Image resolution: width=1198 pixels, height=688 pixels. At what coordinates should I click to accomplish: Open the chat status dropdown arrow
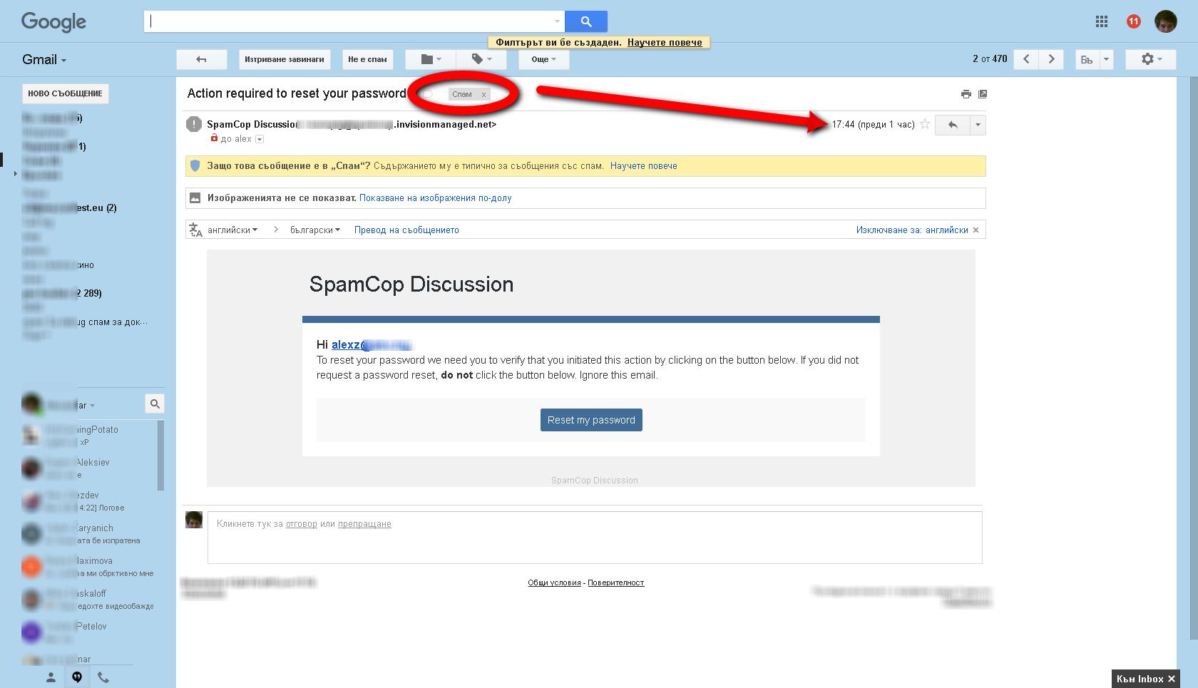[92, 406]
